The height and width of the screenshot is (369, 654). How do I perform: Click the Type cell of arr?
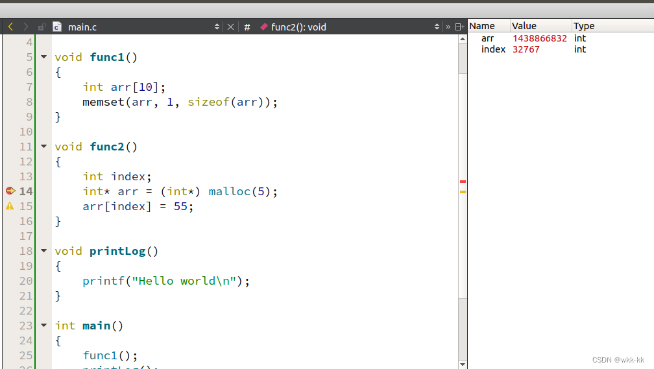pyautogui.click(x=580, y=38)
